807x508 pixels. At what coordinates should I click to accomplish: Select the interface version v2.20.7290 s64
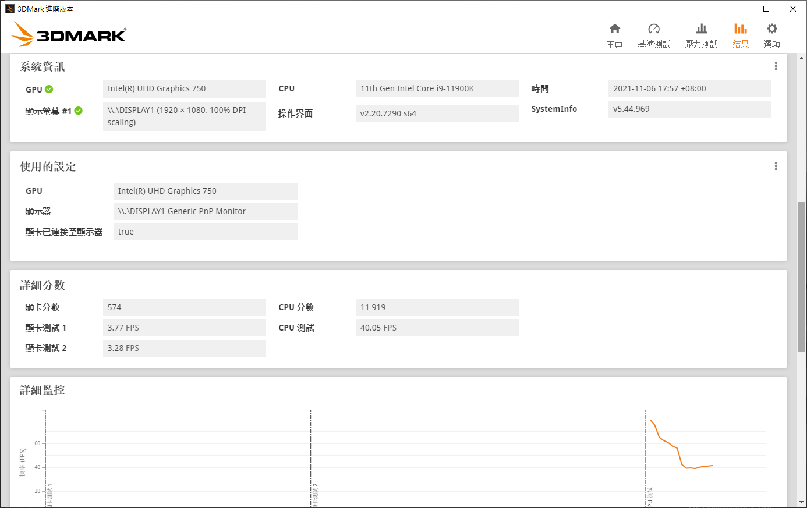[437, 113]
